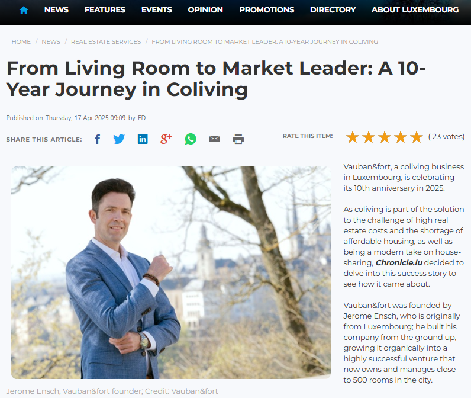This screenshot has height=398, width=471.
Task: Share article on Facebook
Action: pyautogui.click(x=97, y=139)
